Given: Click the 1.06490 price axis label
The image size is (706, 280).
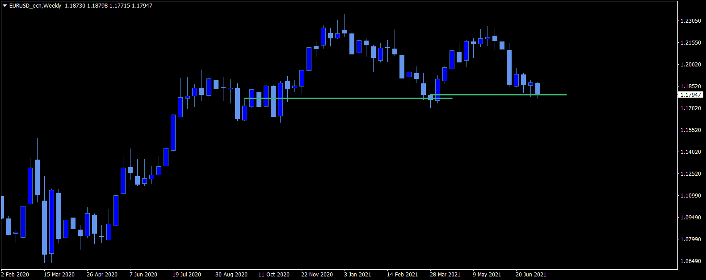Looking at the screenshot, I should [690, 261].
